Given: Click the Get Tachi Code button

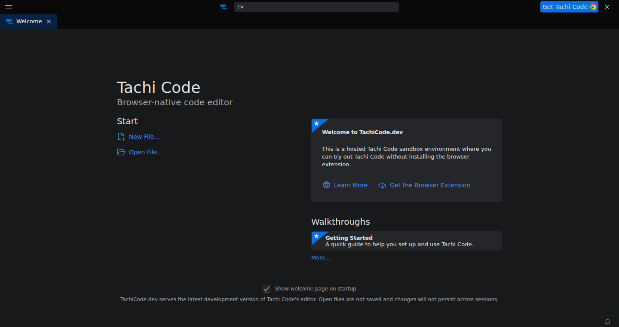Looking at the screenshot, I should click(x=569, y=7).
